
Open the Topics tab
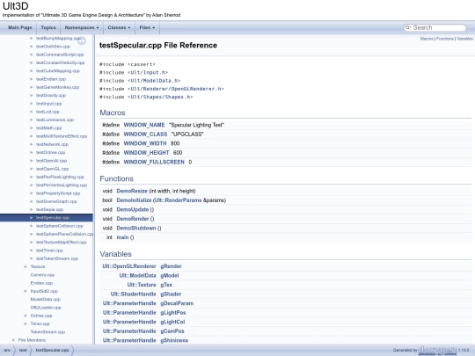click(x=48, y=27)
